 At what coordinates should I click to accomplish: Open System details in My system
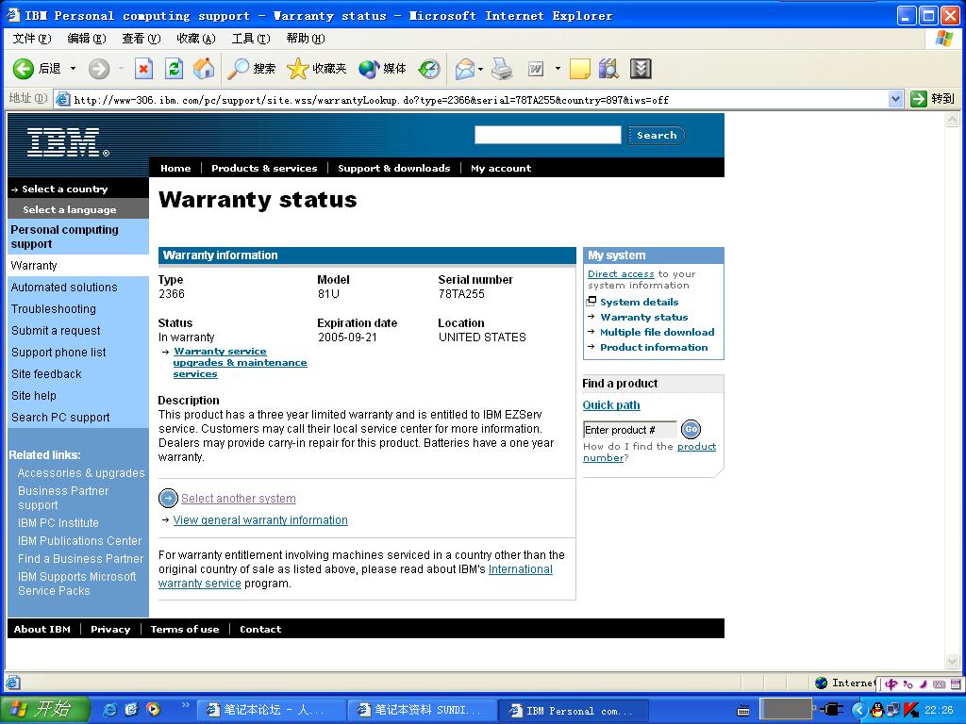tap(640, 302)
